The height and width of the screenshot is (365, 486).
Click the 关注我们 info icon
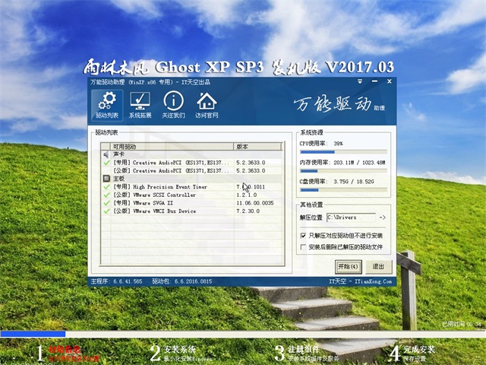coord(173,105)
